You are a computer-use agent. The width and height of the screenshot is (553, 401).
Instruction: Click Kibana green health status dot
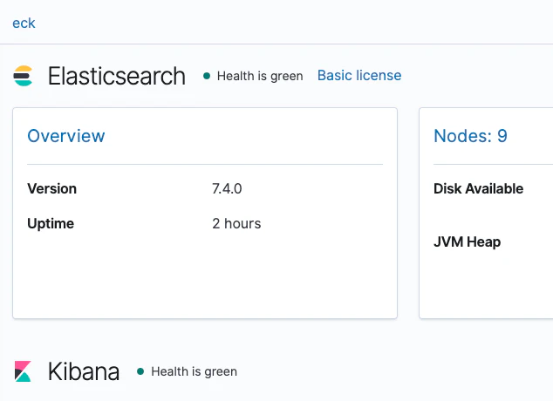pyautogui.click(x=140, y=371)
